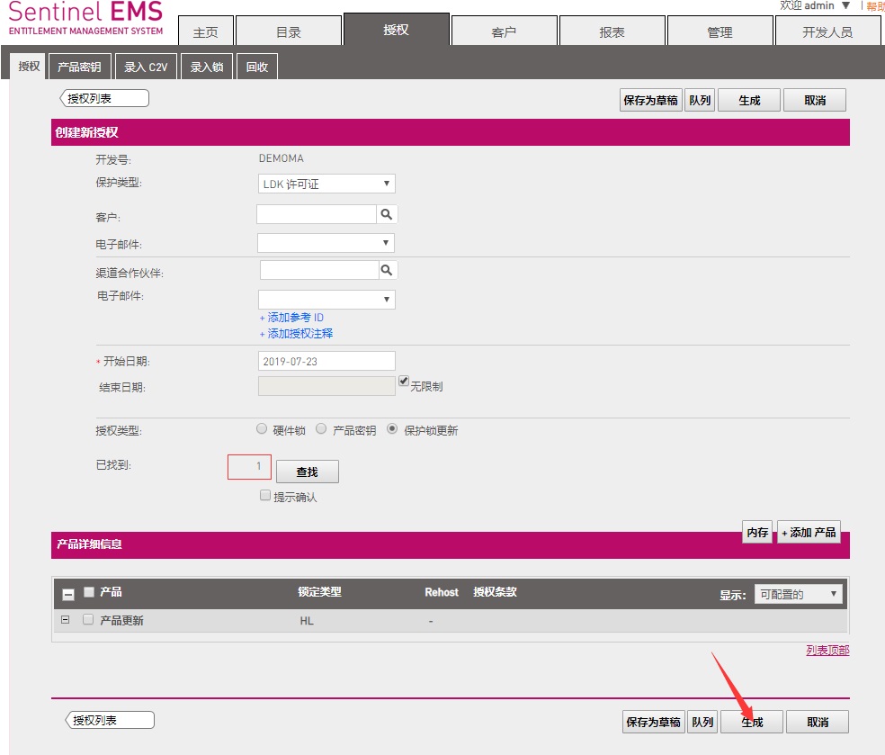Select the 硬件锁 radio button
885x755 pixels.
[263, 429]
